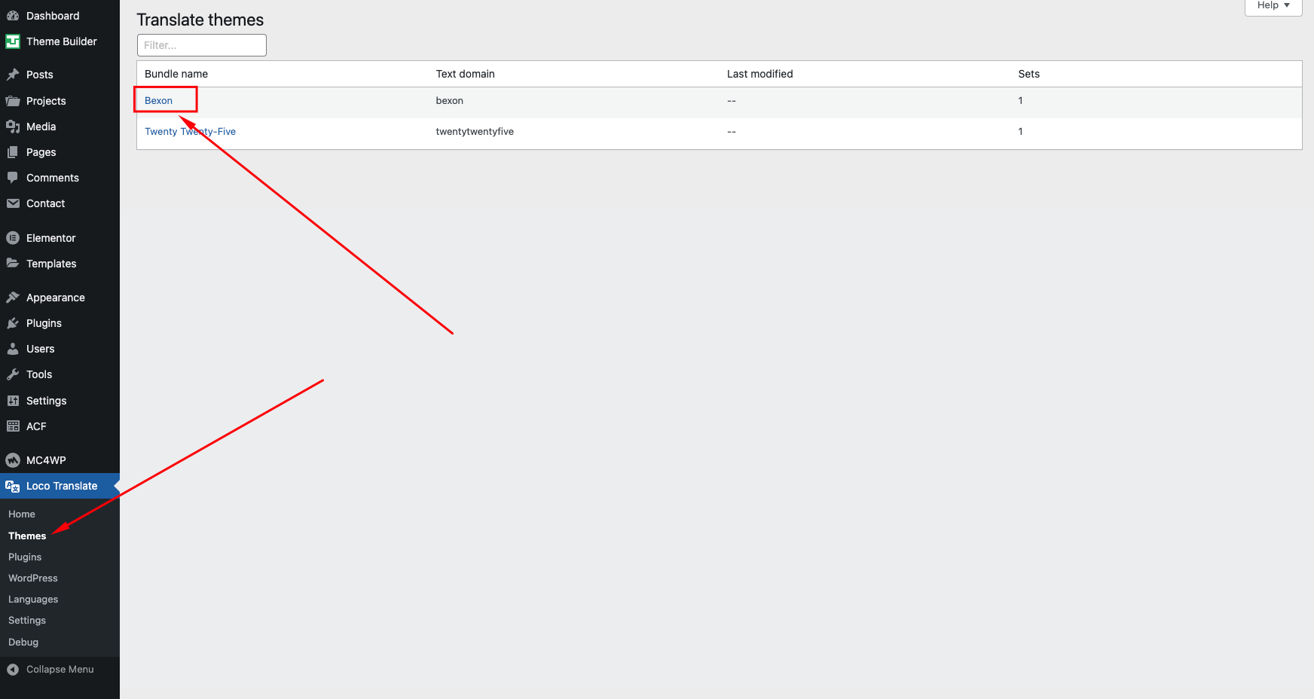Click the Elementor logo icon
The width and height of the screenshot is (1314, 699).
point(13,238)
